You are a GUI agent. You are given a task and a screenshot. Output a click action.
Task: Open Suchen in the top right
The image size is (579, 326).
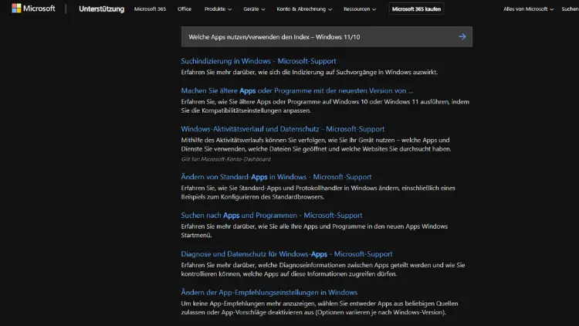click(571, 8)
